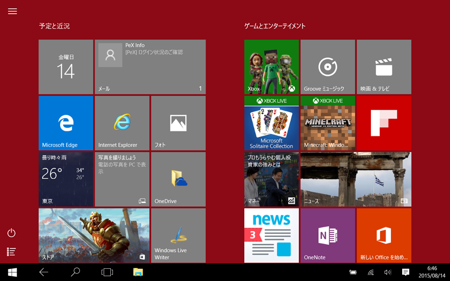Select the 予定と近況 group heading

point(54,26)
